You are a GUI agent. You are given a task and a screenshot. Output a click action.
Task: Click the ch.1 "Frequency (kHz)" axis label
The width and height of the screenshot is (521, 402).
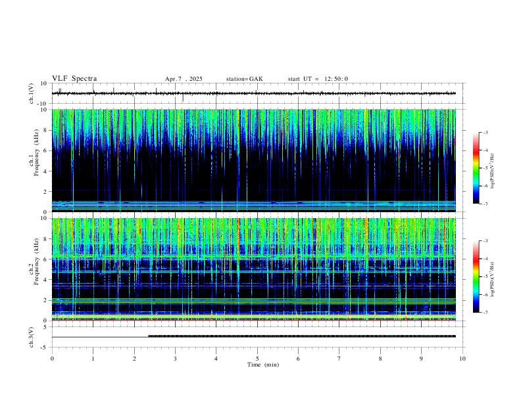pos(36,152)
